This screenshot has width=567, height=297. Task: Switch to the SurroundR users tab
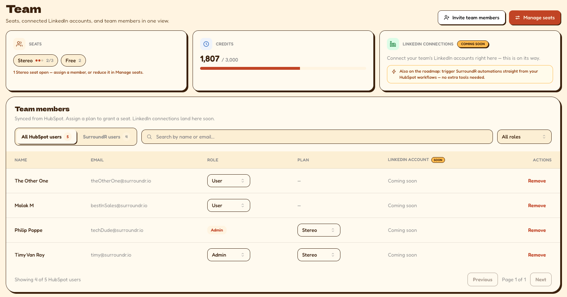tap(106, 137)
